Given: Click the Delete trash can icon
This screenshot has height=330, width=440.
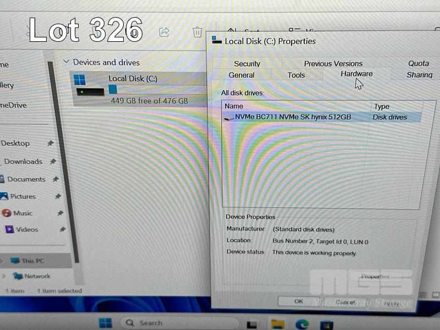Looking at the screenshot, I should point(197,32).
